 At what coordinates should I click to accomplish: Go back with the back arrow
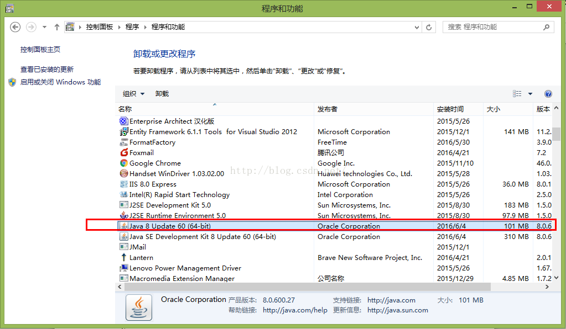click(x=15, y=27)
